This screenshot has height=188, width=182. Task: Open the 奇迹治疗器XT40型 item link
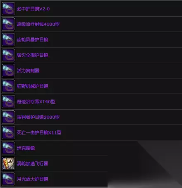click(x=36, y=102)
